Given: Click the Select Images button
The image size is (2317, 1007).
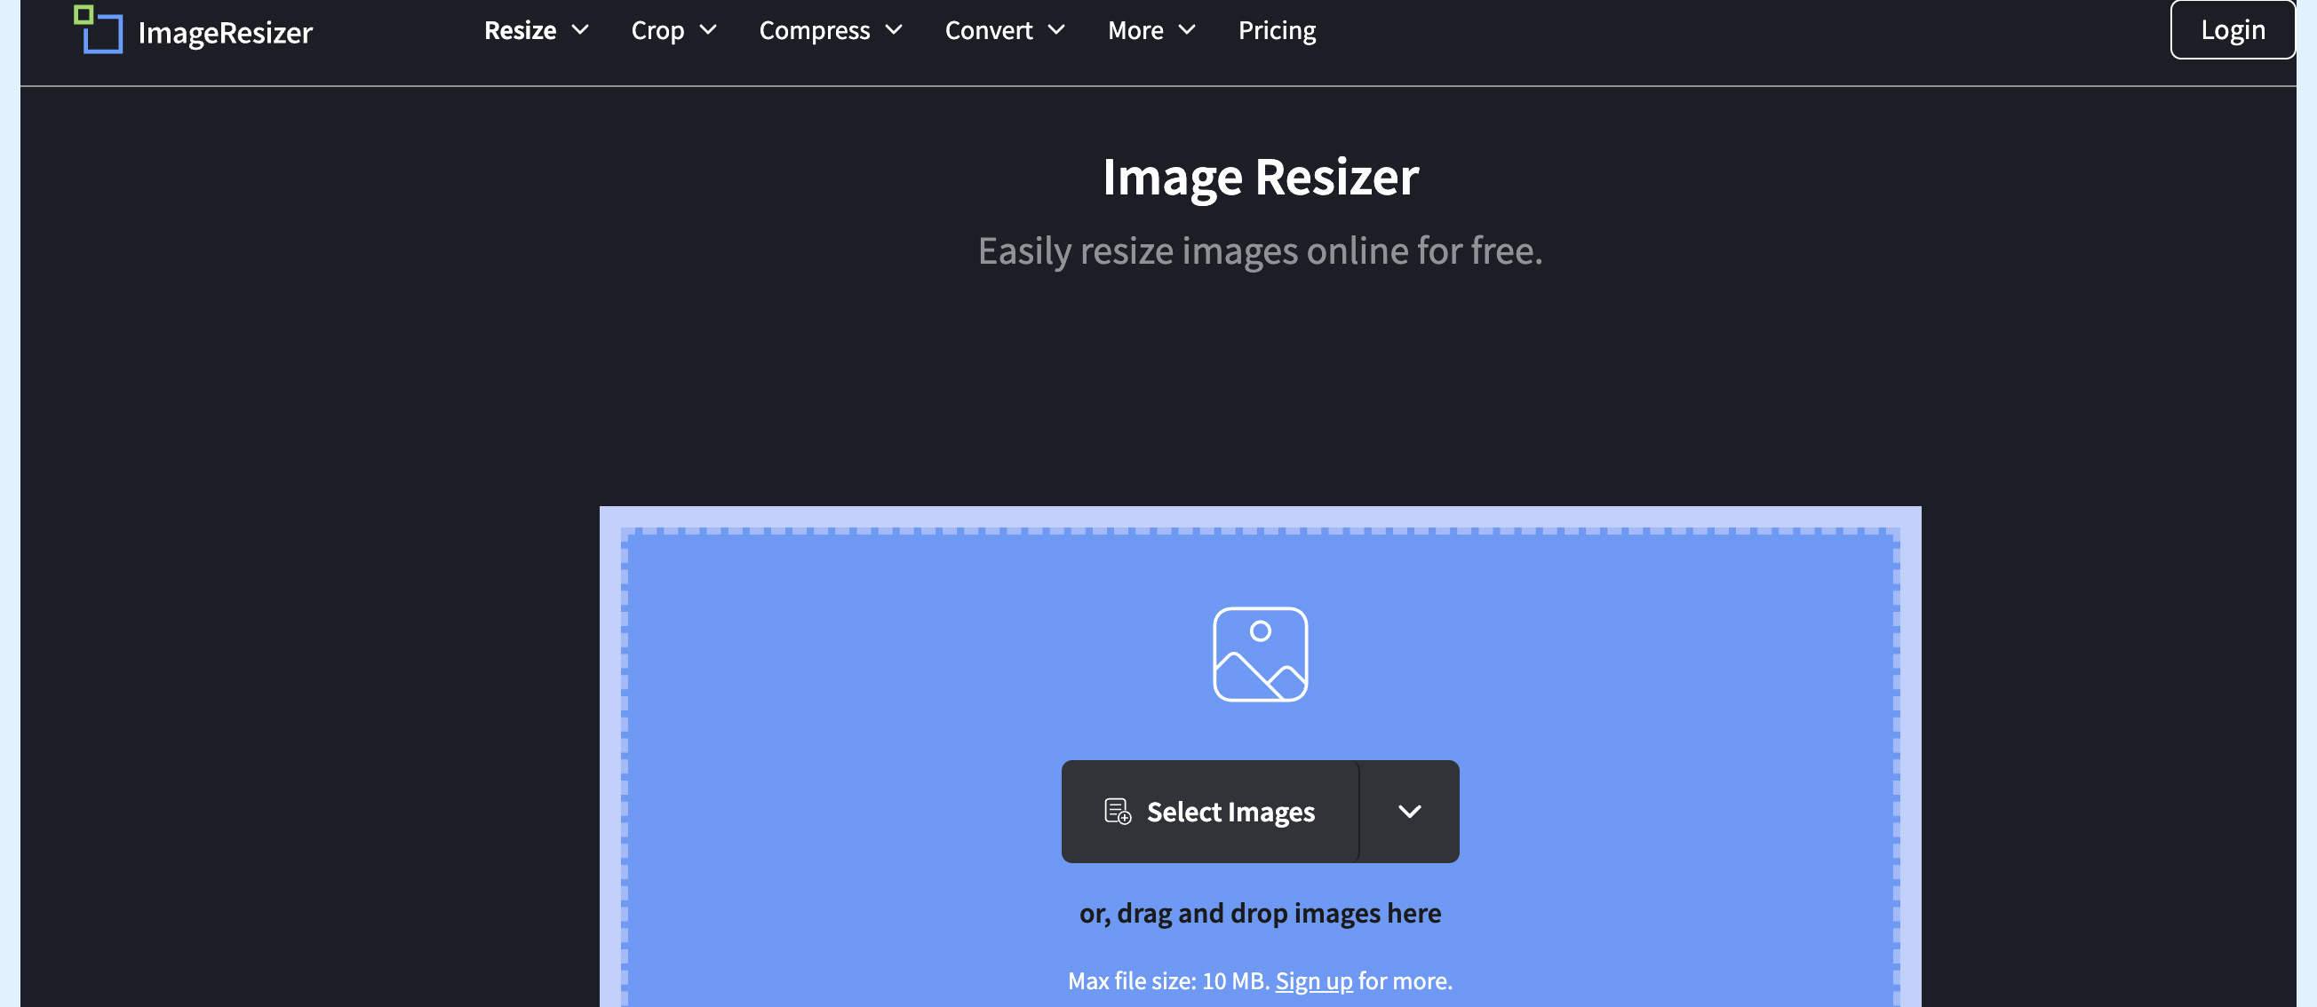Looking at the screenshot, I should pyautogui.click(x=1210, y=811).
